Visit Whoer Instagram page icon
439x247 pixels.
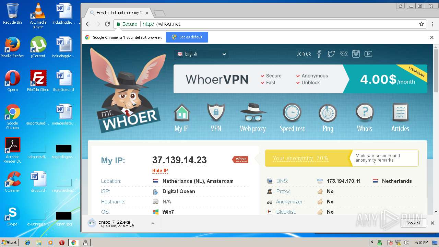click(356, 54)
